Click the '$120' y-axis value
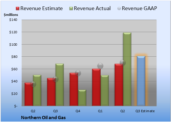 [13, 32]
